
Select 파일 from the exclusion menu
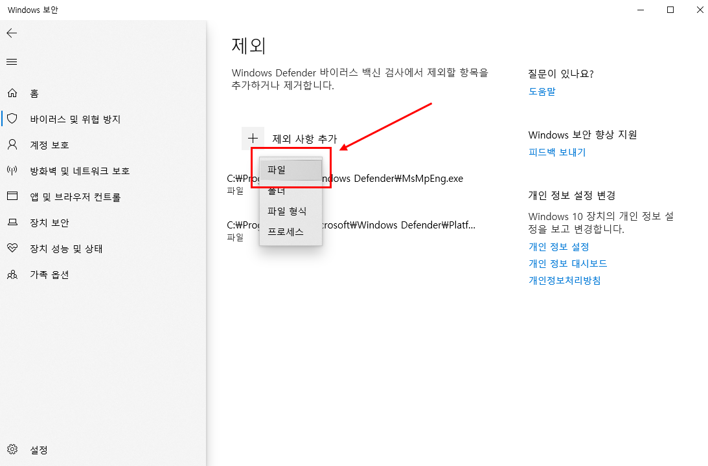pos(291,170)
